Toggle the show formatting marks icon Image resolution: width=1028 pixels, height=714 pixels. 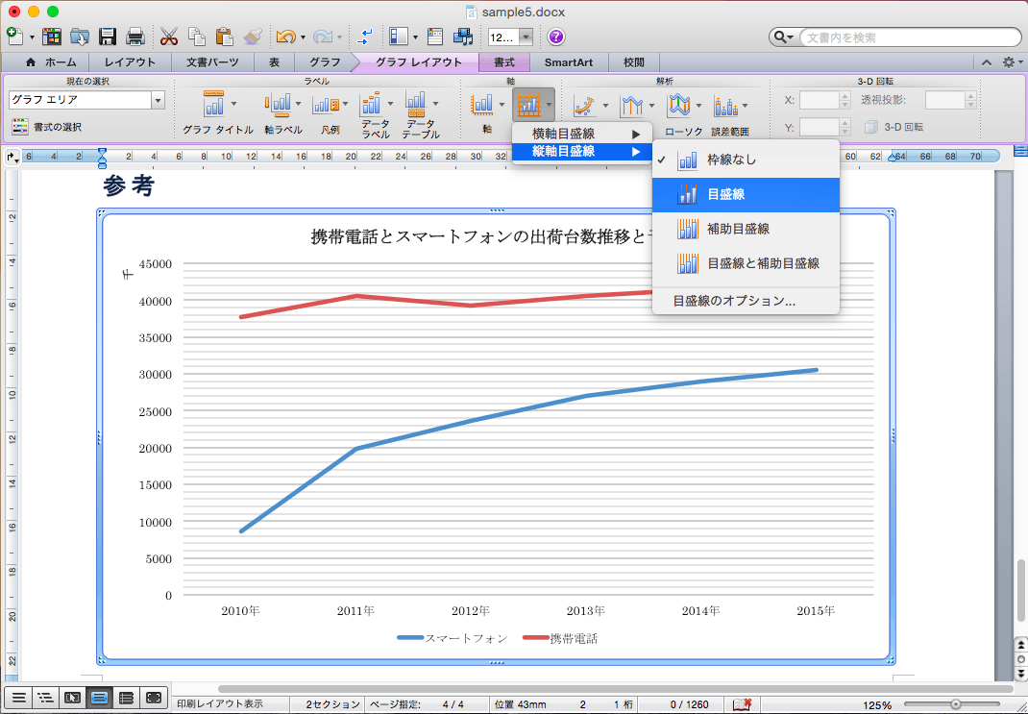click(x=364, y=37)
